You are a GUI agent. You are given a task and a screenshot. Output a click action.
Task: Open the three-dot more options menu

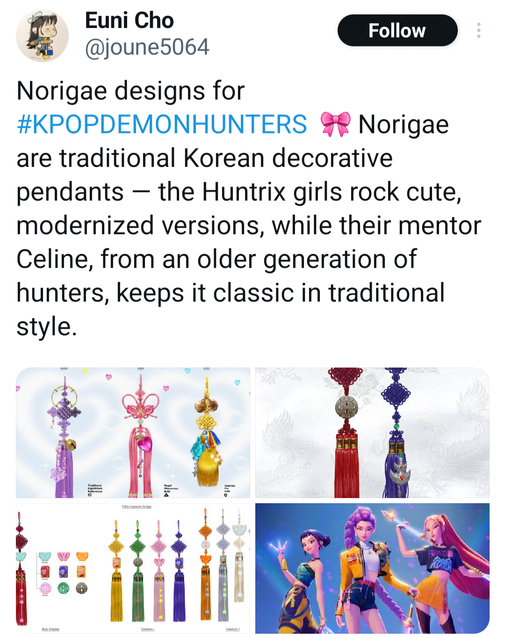coord(478,30)
